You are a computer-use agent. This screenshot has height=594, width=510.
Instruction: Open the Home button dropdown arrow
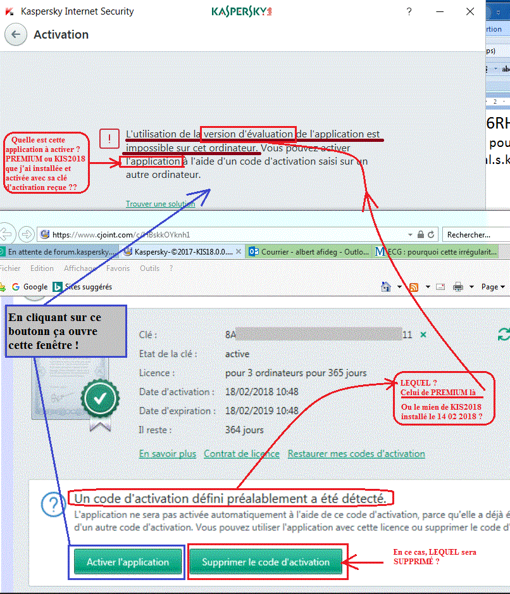(399, 287)
